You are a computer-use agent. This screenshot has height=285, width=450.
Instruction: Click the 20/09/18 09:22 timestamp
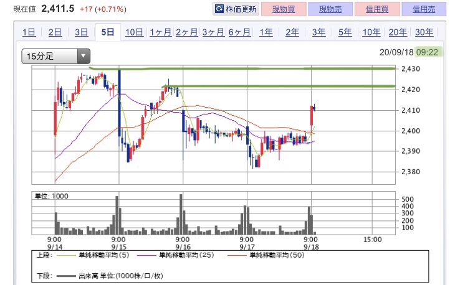tap(409, 52)
